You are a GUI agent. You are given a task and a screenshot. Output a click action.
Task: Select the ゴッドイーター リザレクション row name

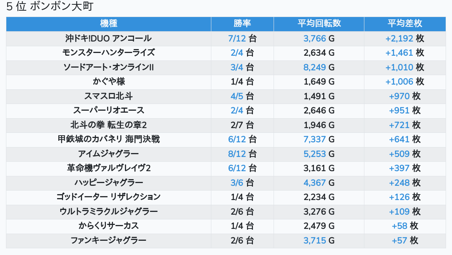coord(109,197)
